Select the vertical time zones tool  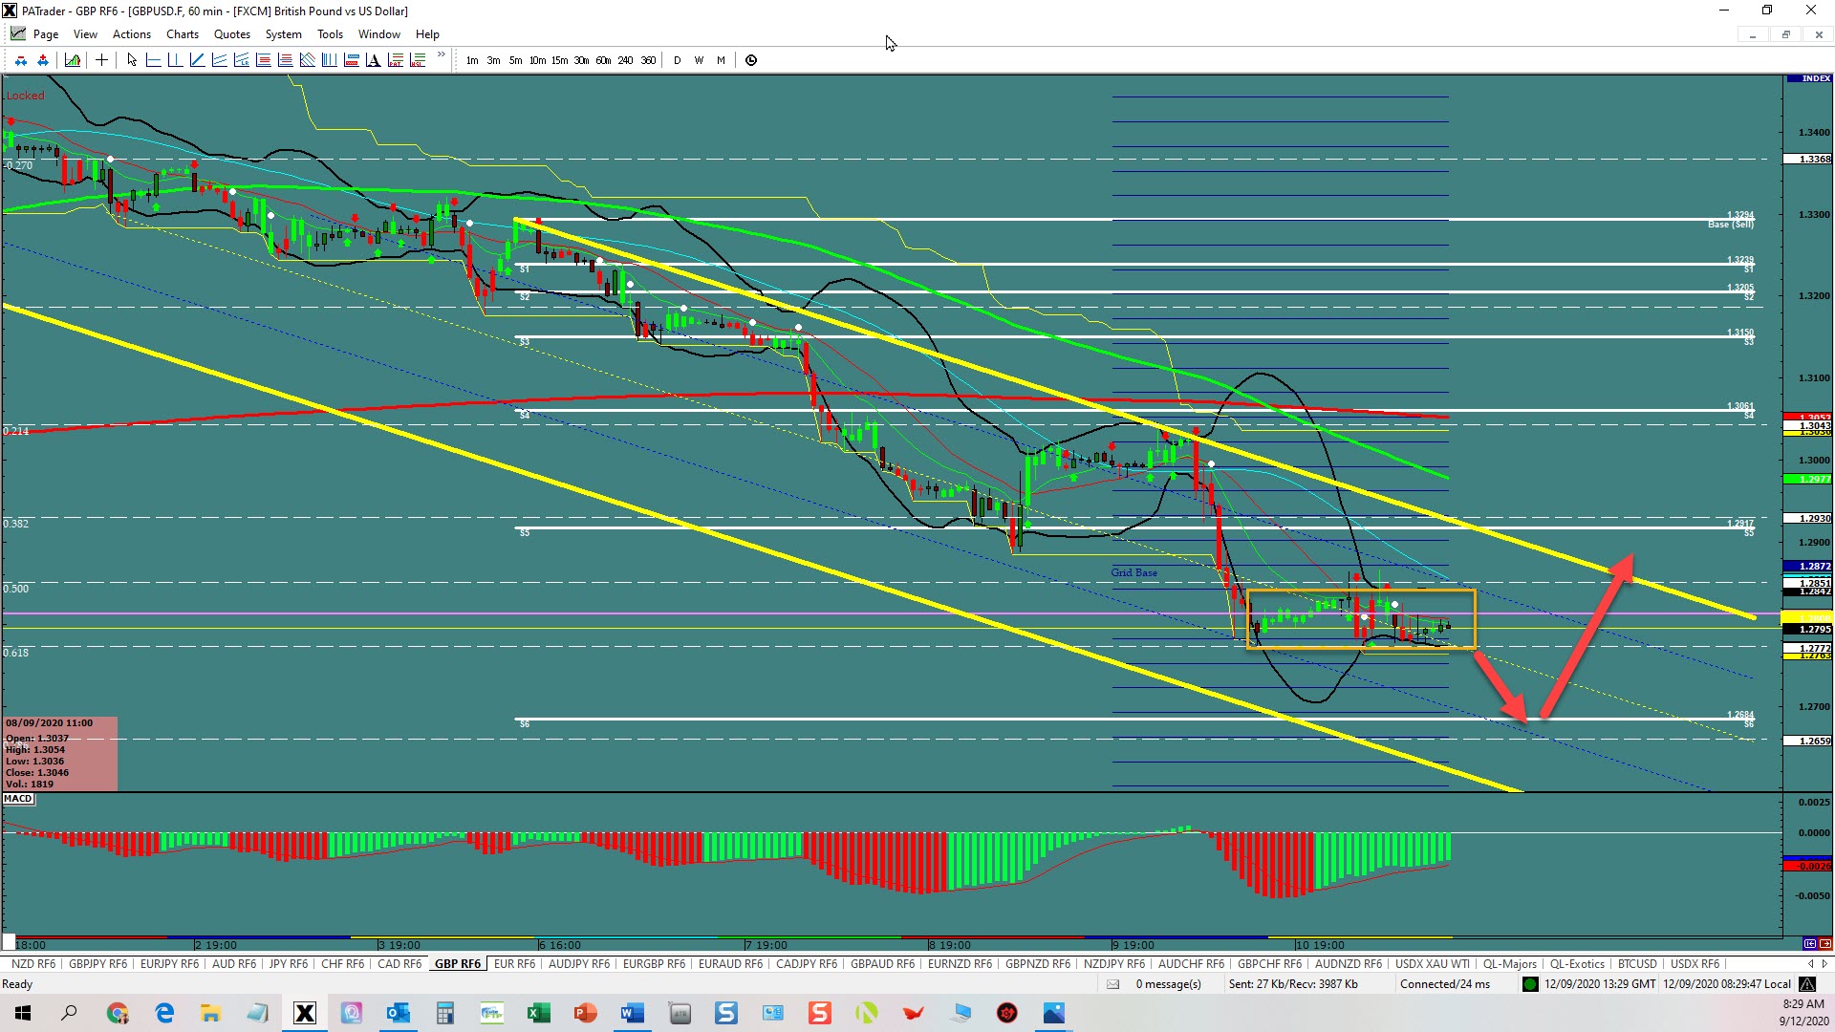point(329,60)
